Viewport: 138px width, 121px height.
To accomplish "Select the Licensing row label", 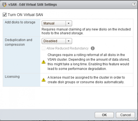I will point(12,77).
